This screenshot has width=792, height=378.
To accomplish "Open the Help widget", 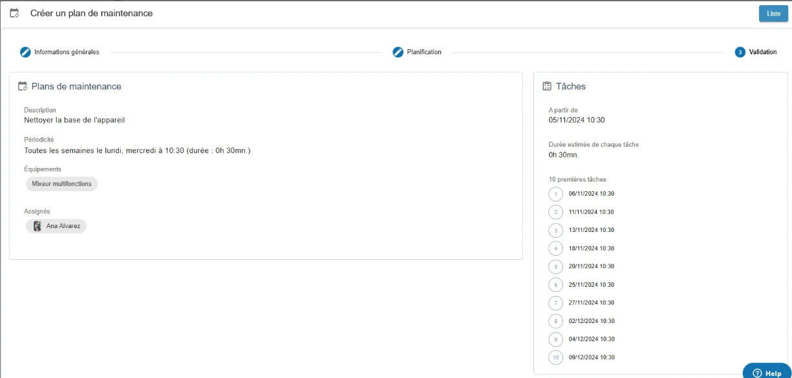I will click(x=767, y=373).
